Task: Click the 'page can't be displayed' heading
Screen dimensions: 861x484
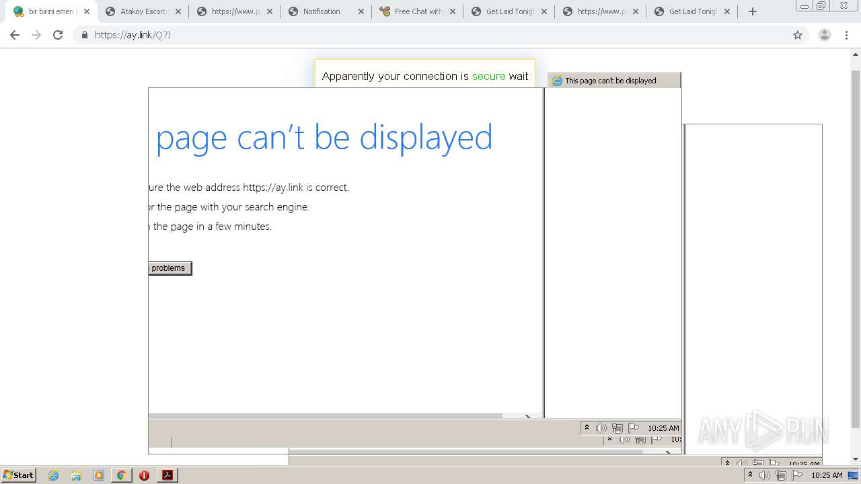Action: pyautogui.click(x=324, y=137)
